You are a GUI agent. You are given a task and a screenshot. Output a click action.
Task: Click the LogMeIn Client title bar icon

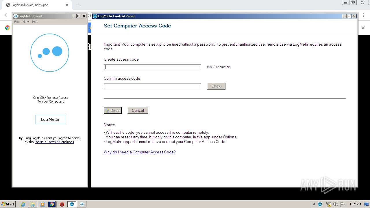(16, 16)
